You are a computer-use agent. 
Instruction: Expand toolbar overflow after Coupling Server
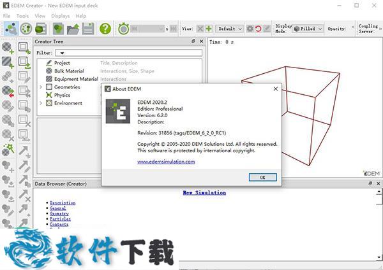point(380,29)
